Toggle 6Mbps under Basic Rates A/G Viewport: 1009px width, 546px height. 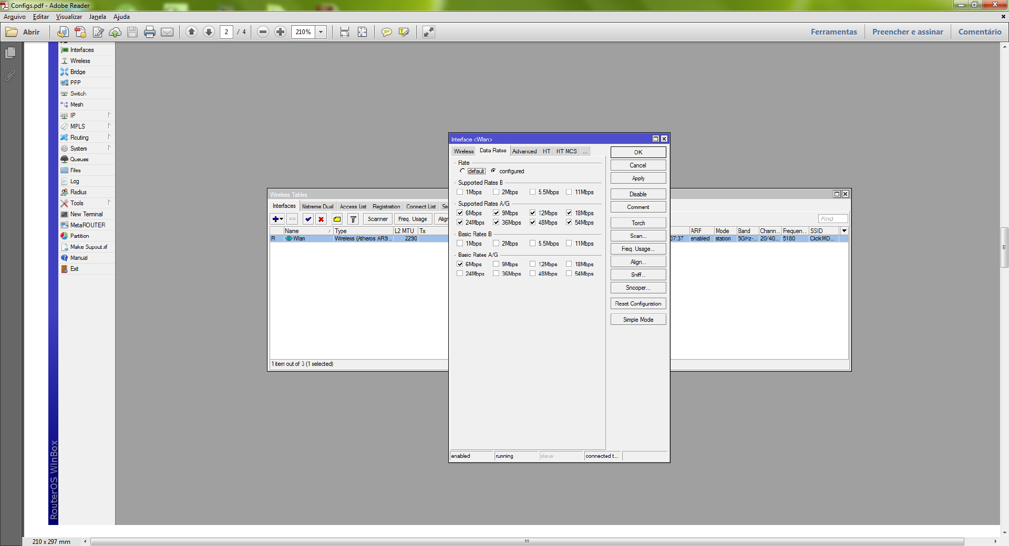click(x=460, y=264)
